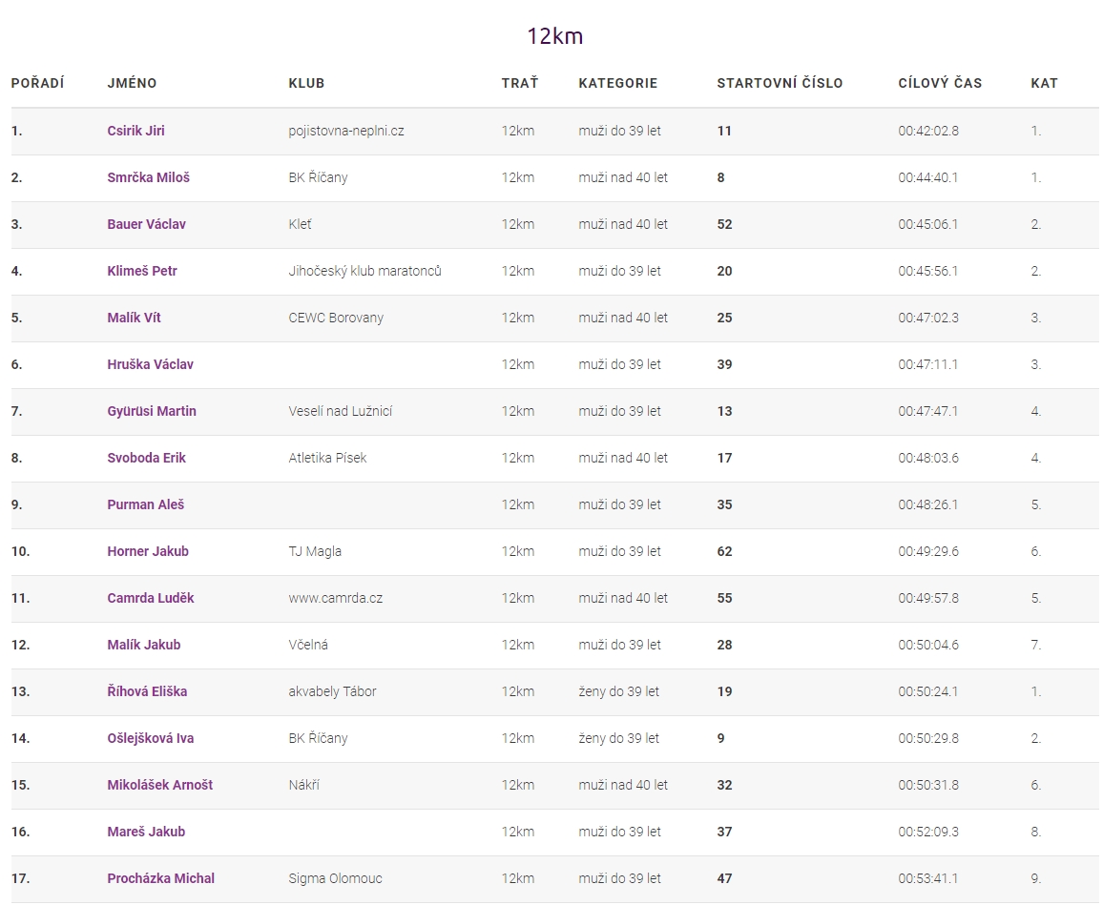Select club cell Atletika Písek
Screen dimensions: 1103x905
pos(328,458)
